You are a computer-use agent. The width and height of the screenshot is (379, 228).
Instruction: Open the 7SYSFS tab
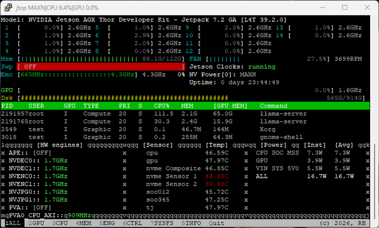tap(162, 223)
